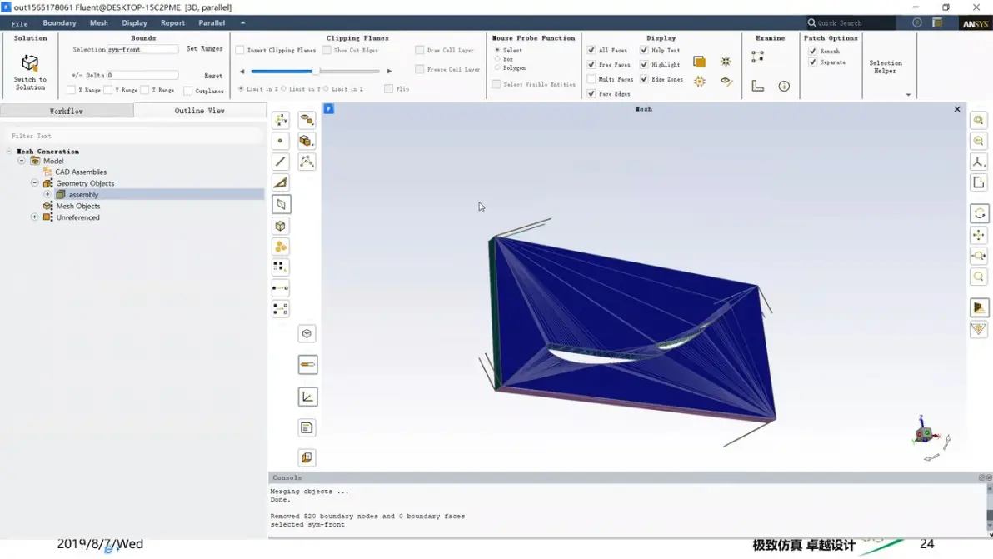Click the left arrow of clipping slider
993x559 pixels.
(x=242, y=71)
